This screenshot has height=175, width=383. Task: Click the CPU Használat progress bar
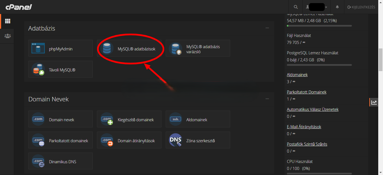(319, 174)
